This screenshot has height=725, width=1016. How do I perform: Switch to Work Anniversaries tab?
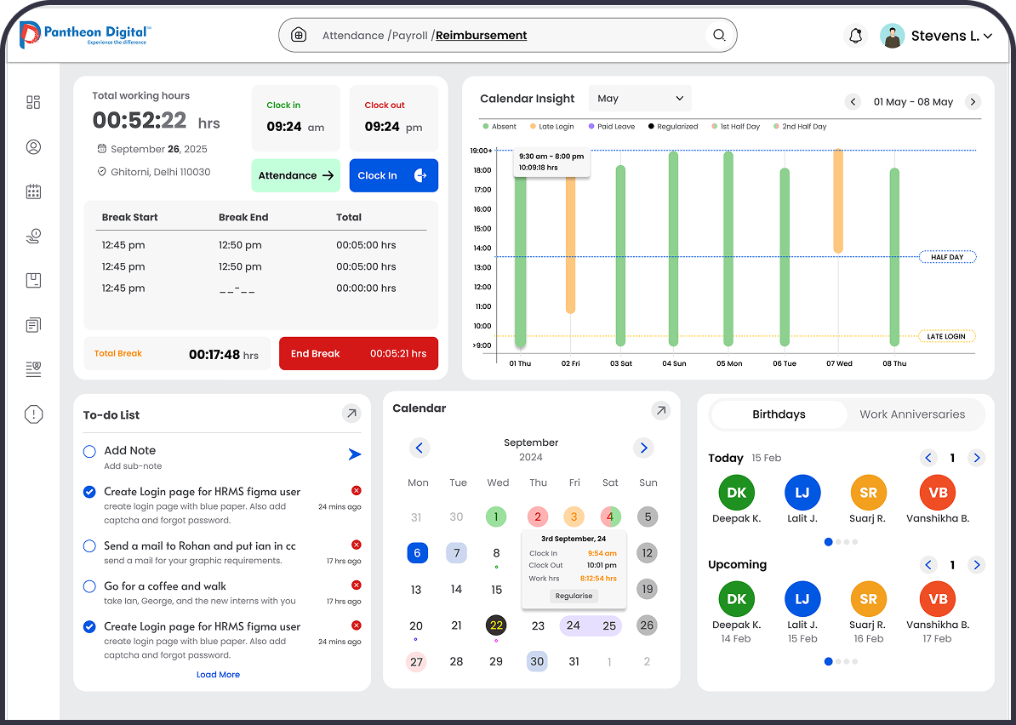pyautogui.click(x=911, y=414)
